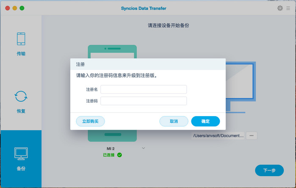Click the yellow minimize window button
This screenshot has width=296, height=188.
pos(15,8)
